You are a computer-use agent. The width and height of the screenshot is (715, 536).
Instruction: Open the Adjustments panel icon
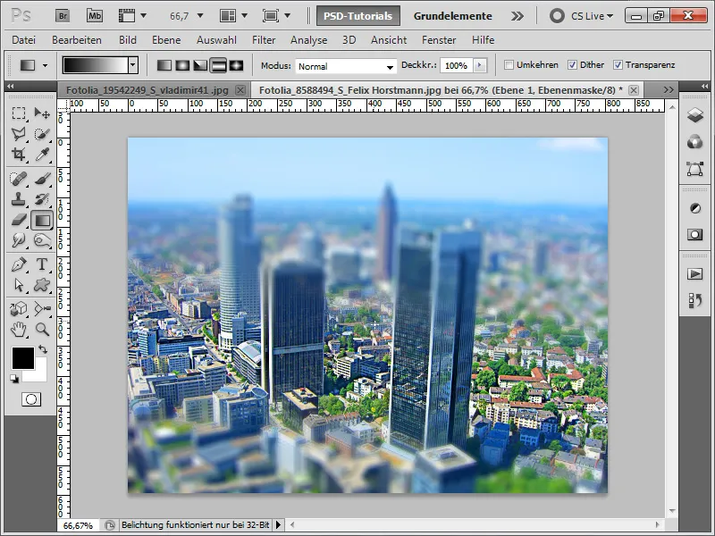tap(695, 208)
